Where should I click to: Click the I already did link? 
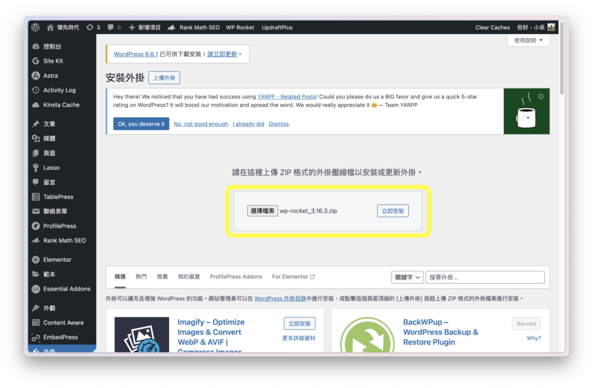248,124
